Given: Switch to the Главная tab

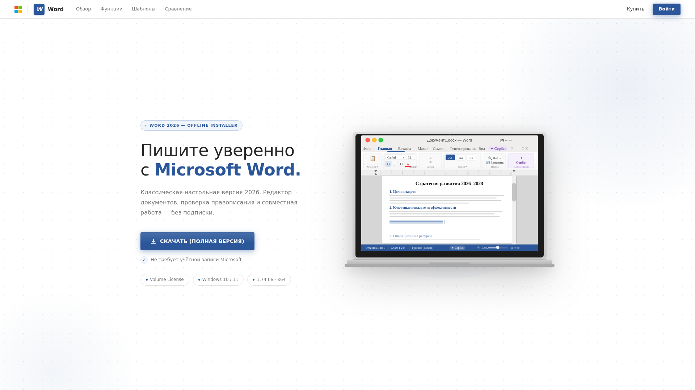Looking at the screenshot, I should click(x=385, y=149).
